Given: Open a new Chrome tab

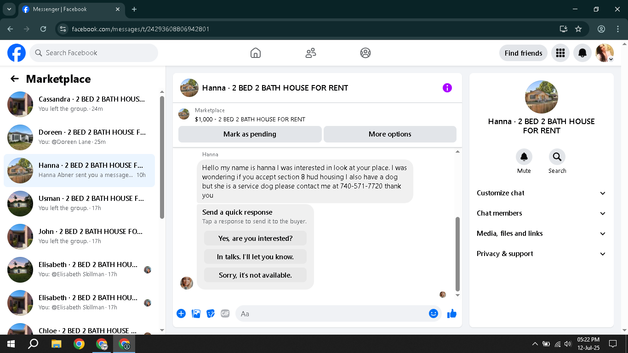Looking at the screenshot, I should [134, 9].
